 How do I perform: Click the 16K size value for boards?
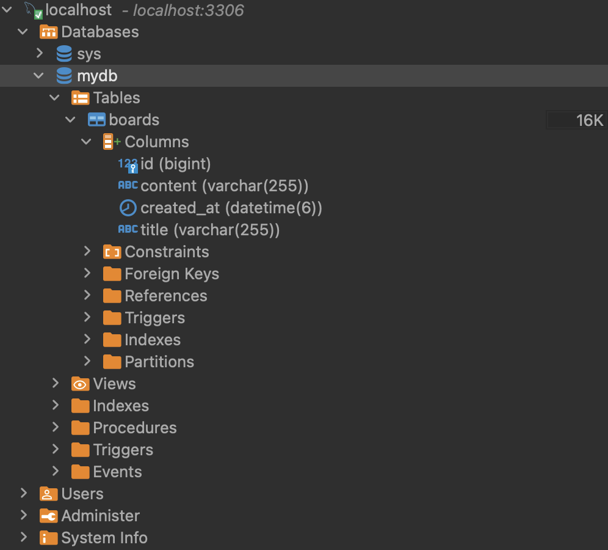(x=590, y=120)
